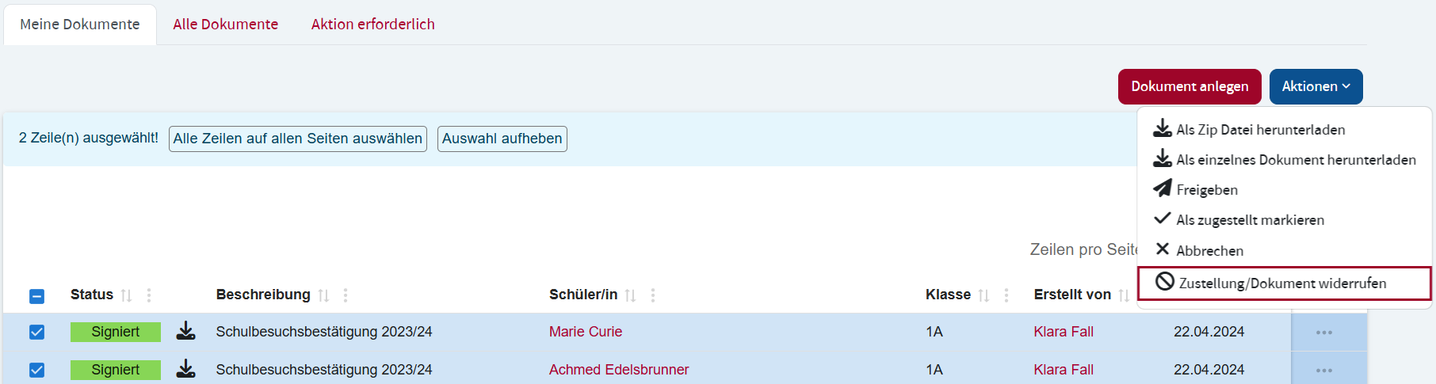The height and width of the screenshot is (384, 1436).
Task: Choose Zustellung/Dokument widerrufen menu entry
Action: click(1282, 283)
